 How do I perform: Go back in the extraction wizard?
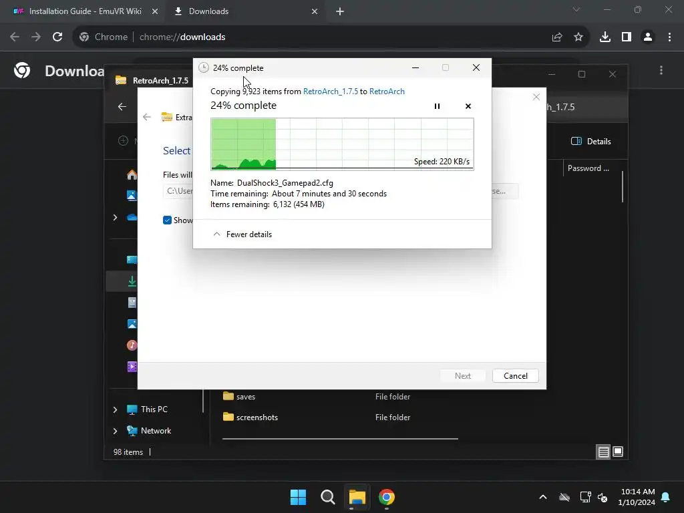(x=147, y=117)
